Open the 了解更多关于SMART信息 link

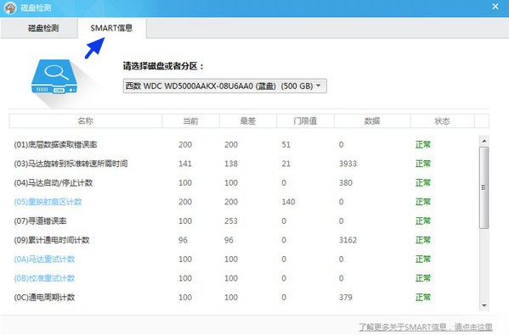coord(425,327)
